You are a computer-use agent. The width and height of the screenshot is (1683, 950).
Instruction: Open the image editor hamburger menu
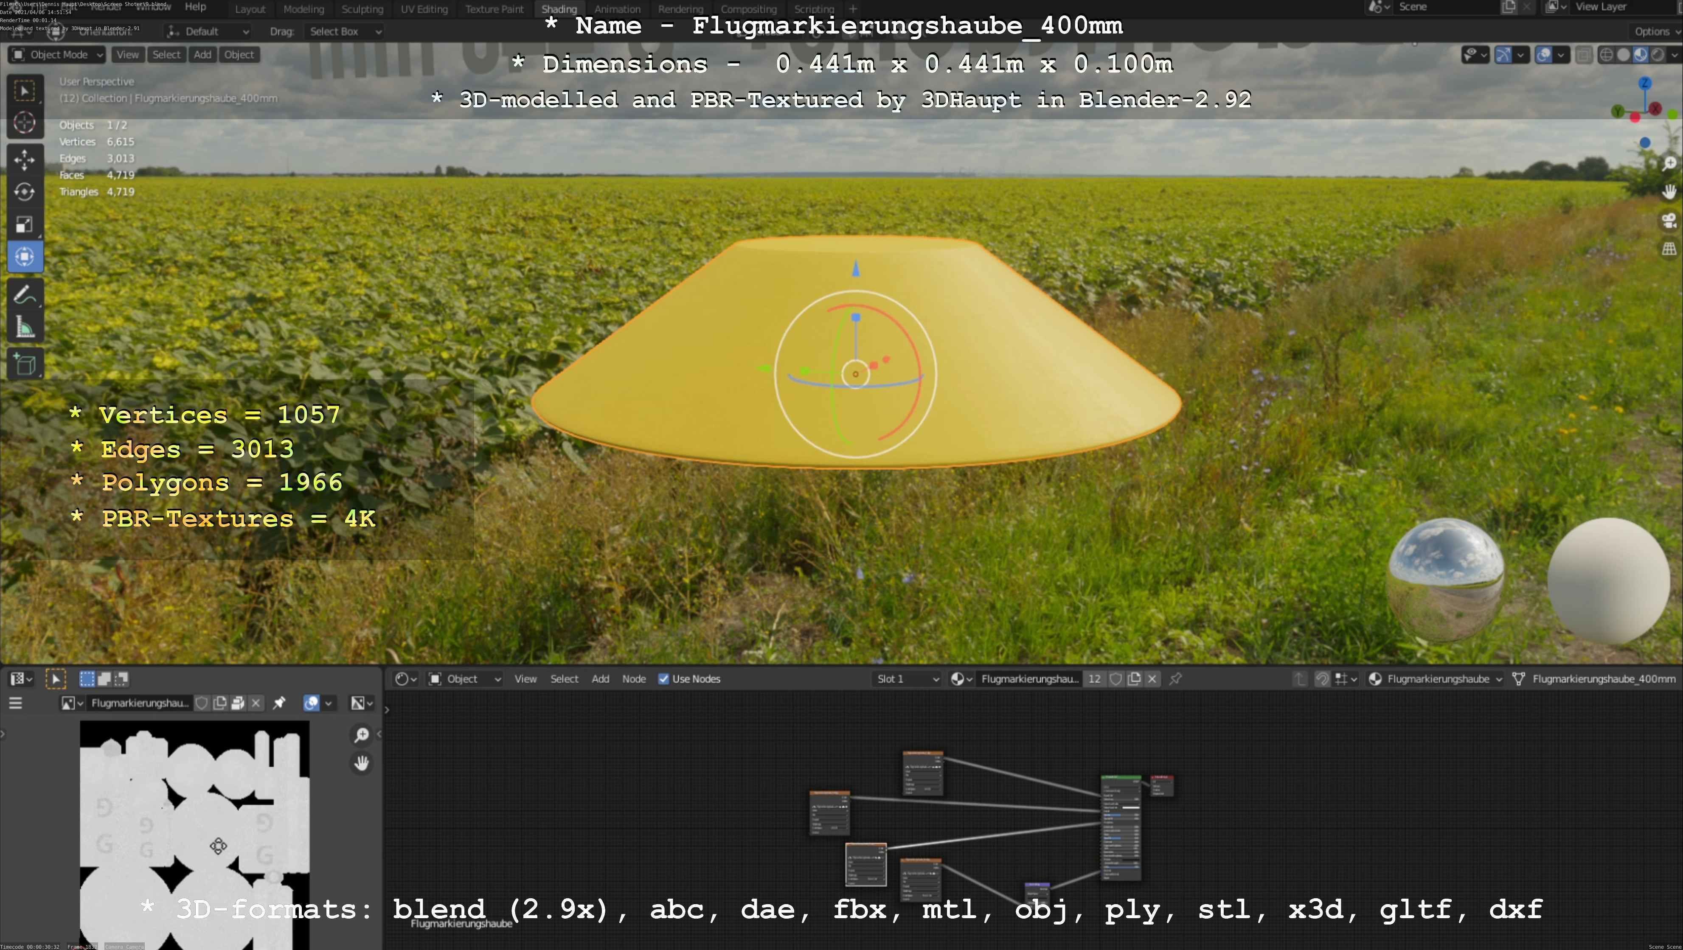coord(16,703)
